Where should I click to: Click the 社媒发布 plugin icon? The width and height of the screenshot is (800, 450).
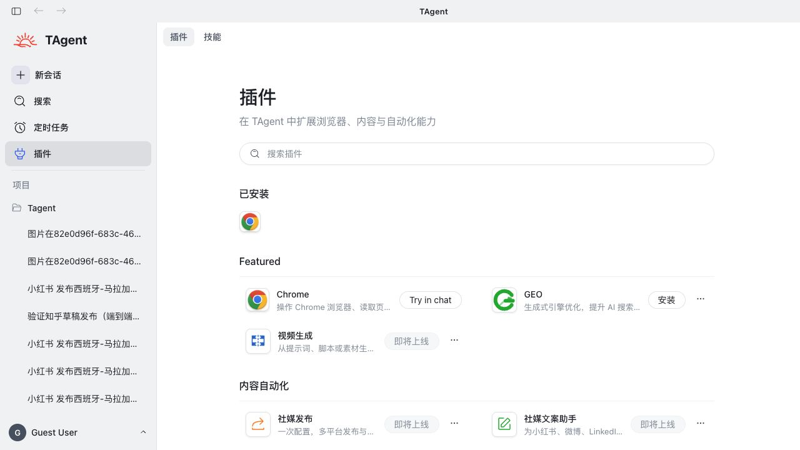[258, 424]
